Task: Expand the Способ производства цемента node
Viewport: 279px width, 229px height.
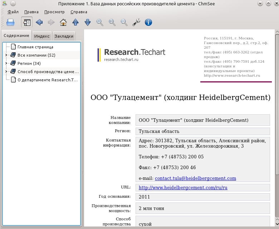Action: 6,71
